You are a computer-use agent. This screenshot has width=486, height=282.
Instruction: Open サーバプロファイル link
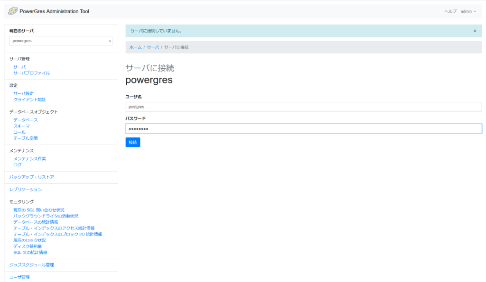pyautogui.click(x=32, y=73)
